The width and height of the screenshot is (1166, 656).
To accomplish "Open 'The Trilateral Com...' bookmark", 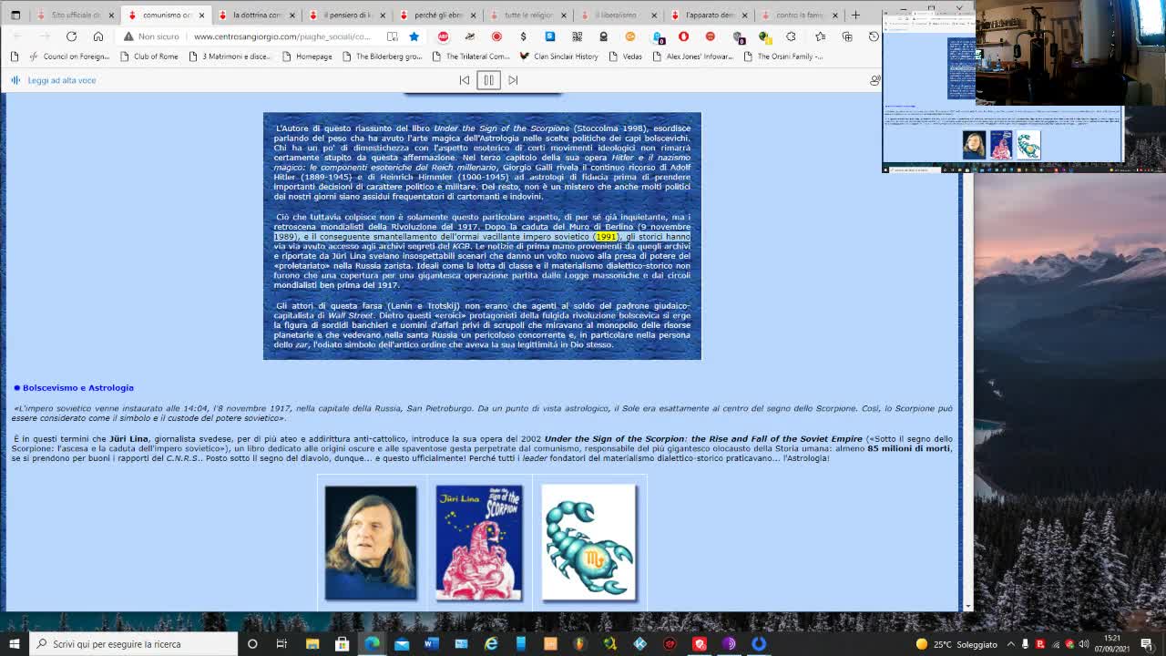I will [471, 56].
